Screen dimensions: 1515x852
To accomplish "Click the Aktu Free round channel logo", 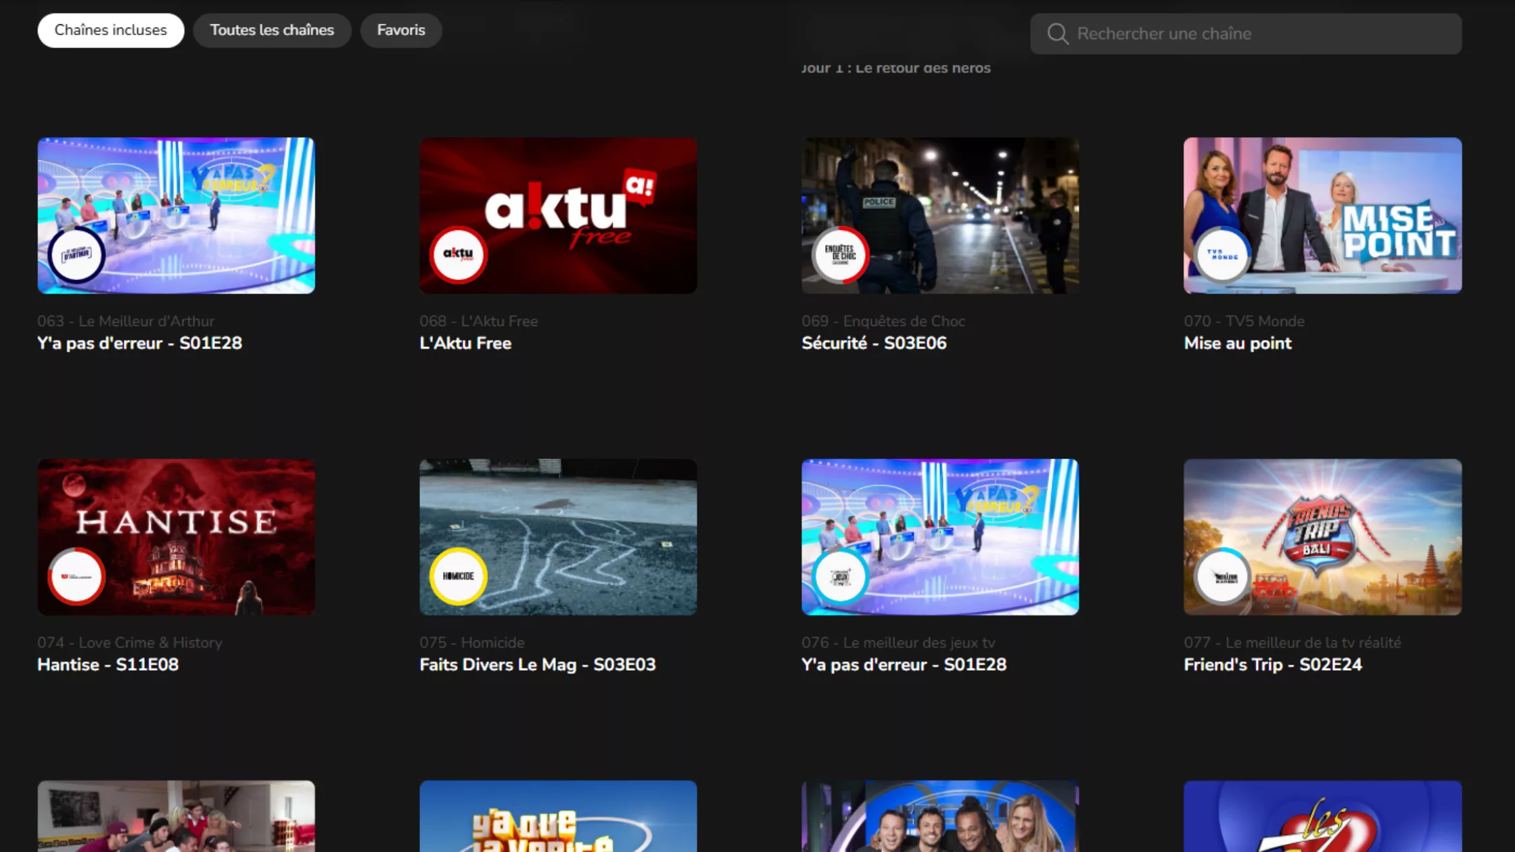I will (458, 255).
